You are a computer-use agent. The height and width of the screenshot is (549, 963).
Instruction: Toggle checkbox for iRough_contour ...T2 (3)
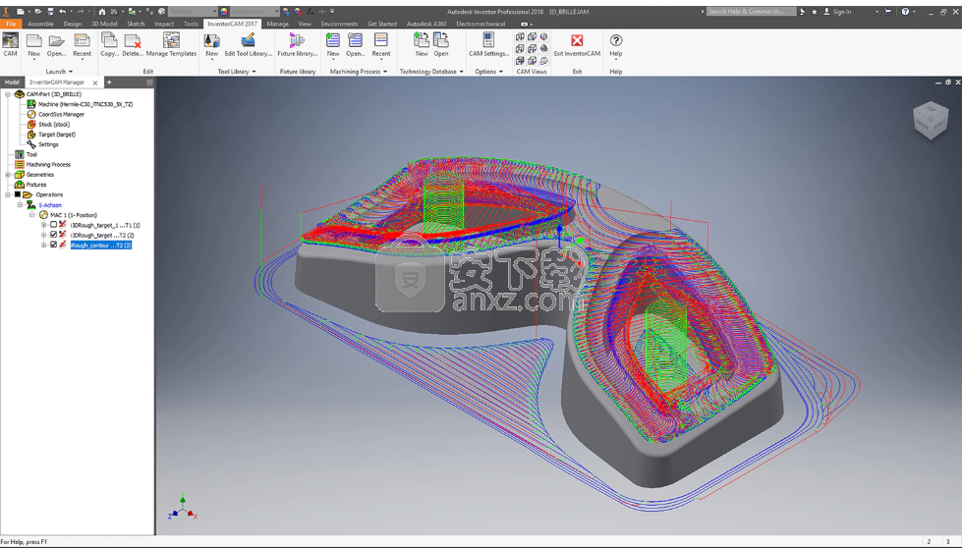[53, 245]
